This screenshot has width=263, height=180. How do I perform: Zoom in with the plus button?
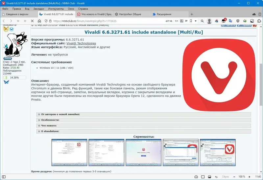250,177
